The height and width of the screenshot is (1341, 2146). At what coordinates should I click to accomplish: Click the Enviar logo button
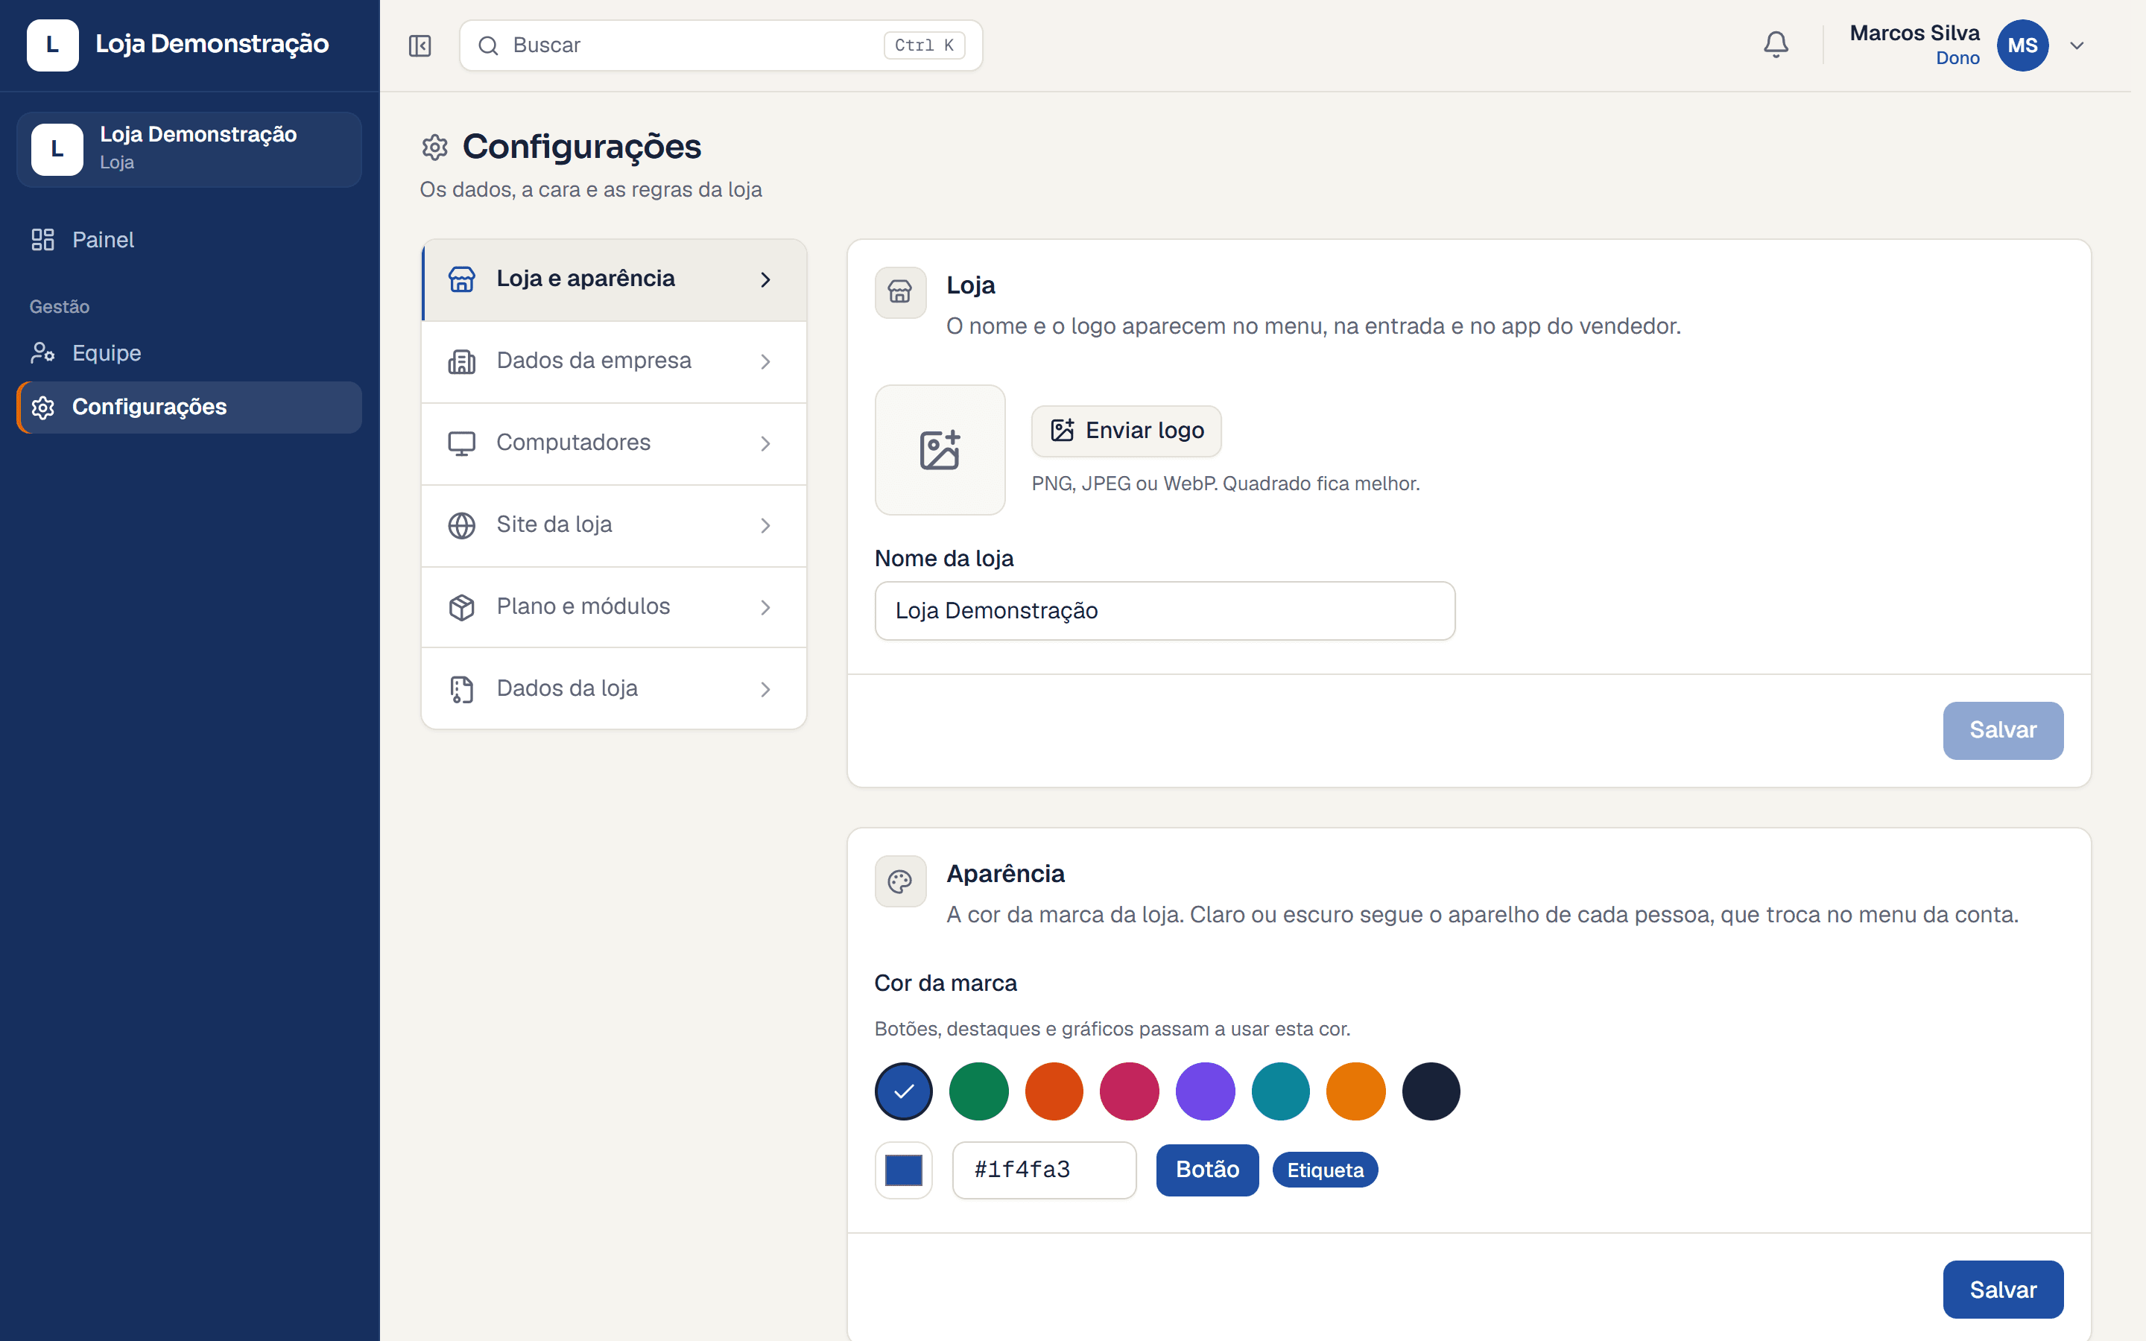(1126, 431)
